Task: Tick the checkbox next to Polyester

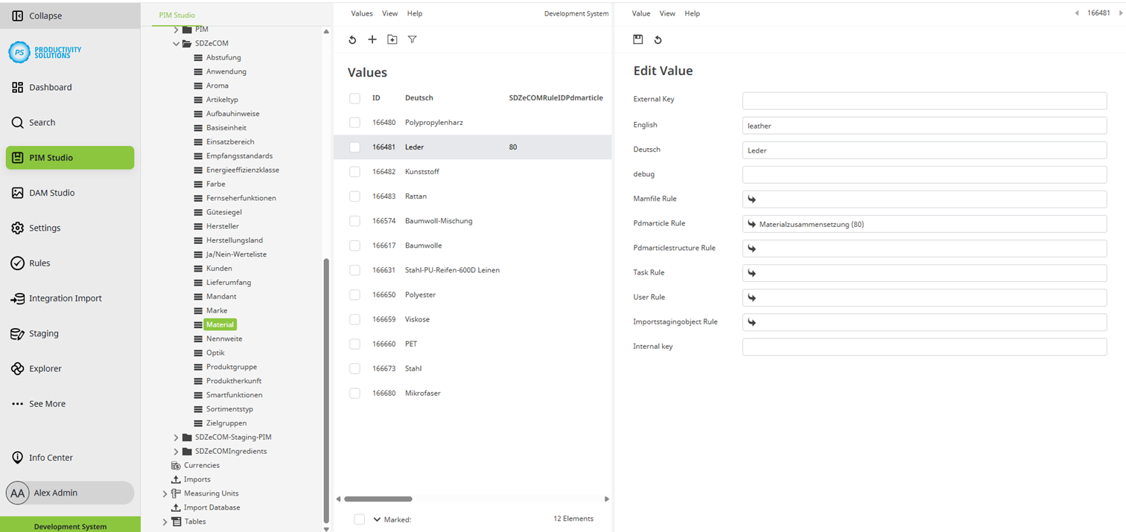Action: (354, 295)
